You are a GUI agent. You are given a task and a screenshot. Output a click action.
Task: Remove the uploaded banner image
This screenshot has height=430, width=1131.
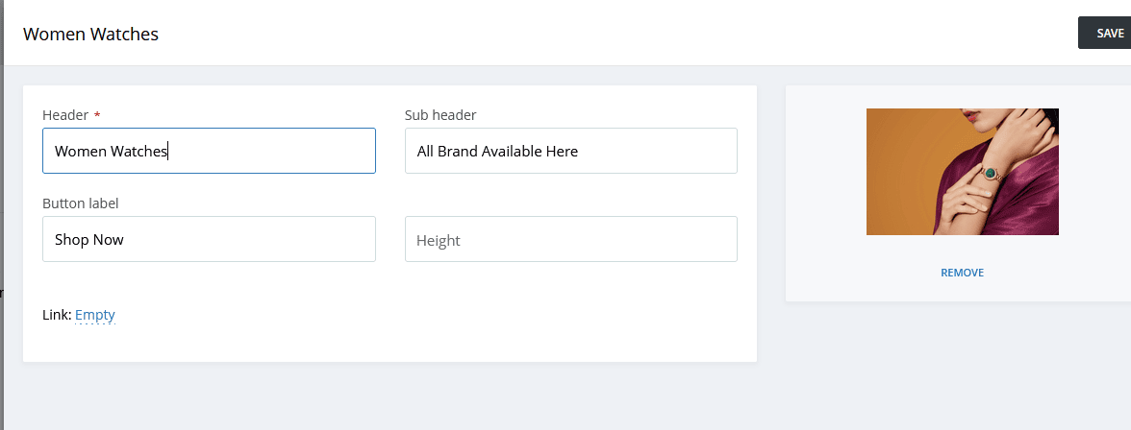coord(962,273)
